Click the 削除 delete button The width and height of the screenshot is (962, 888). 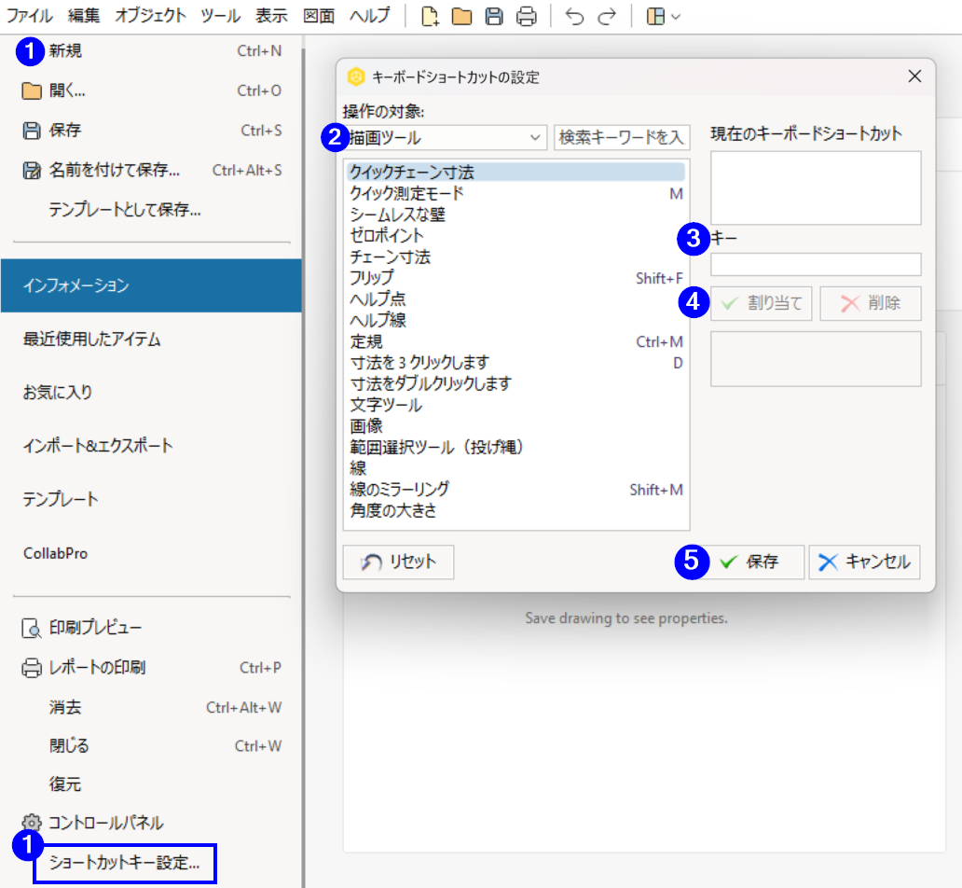871,303
